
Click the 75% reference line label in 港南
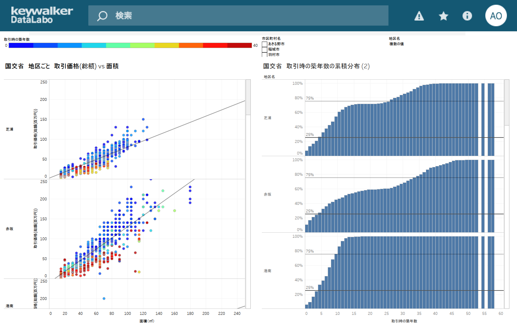click(310, 251)
